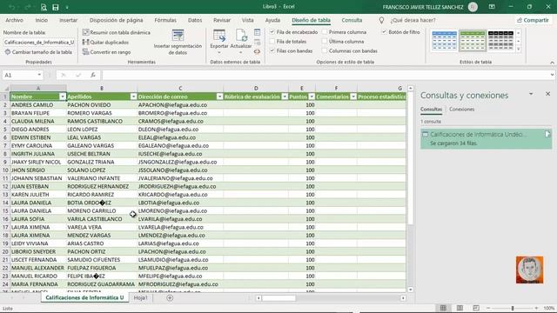
Task: Expand the table styles gallery
Action: click(x=519, y=50)
